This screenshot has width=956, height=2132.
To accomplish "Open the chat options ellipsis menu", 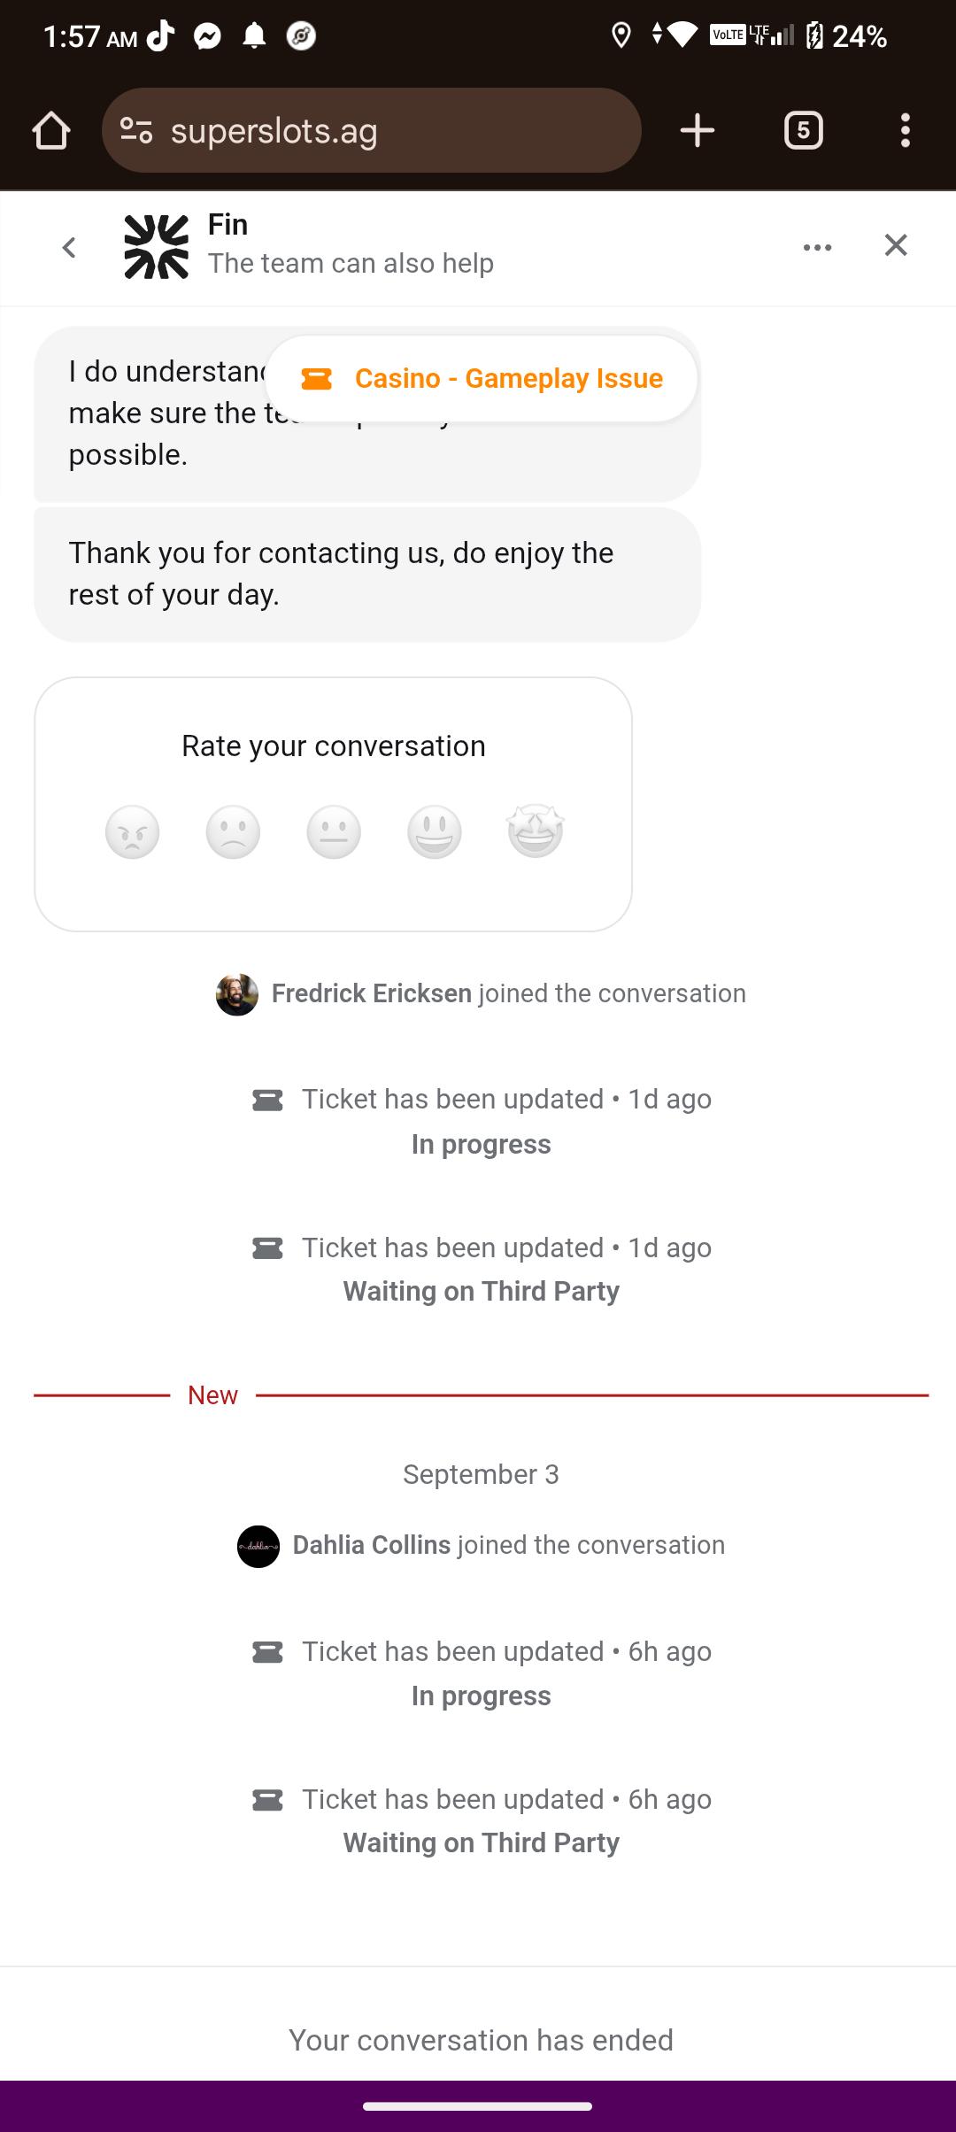I will [x=817, y=247].
